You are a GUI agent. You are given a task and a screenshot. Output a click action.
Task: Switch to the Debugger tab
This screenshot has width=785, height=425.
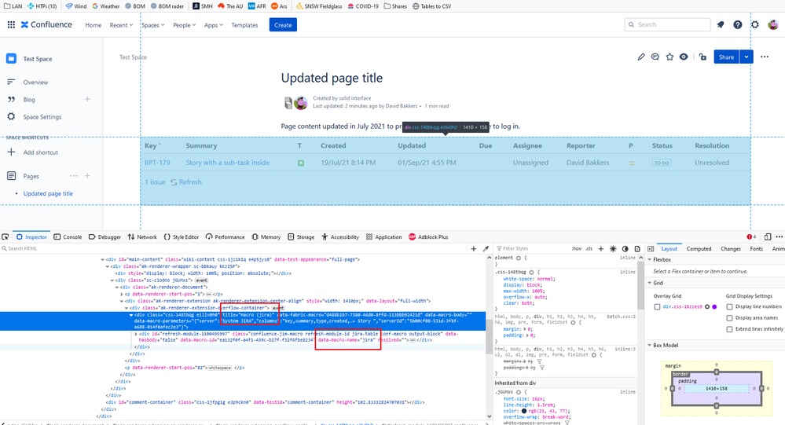(x=105, y=236)
